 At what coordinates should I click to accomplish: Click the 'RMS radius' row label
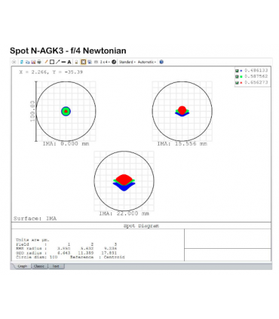[29, 248]
